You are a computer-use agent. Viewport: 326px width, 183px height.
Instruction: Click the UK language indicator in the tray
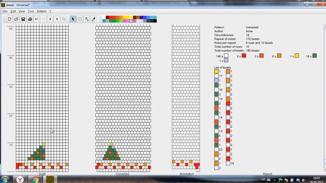click(x=263, y=179)
